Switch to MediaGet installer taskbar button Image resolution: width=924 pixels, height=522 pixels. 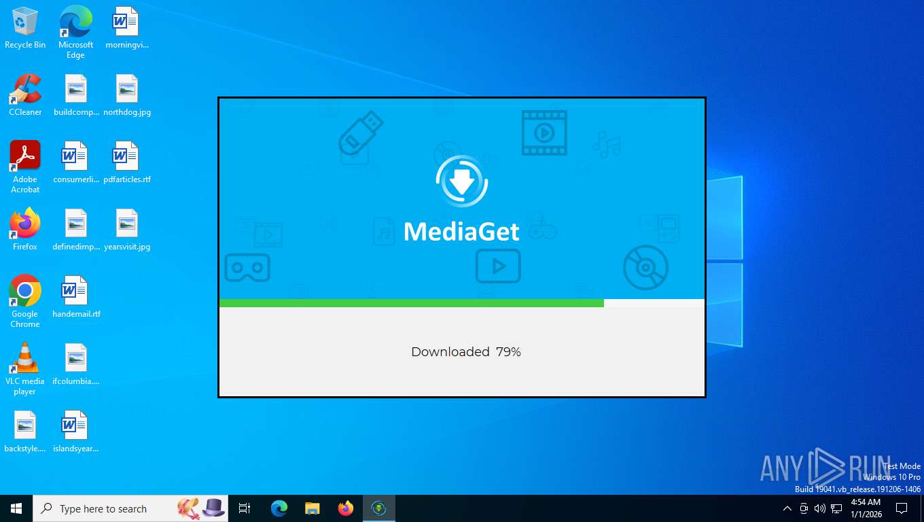click(x=379, y=508)
